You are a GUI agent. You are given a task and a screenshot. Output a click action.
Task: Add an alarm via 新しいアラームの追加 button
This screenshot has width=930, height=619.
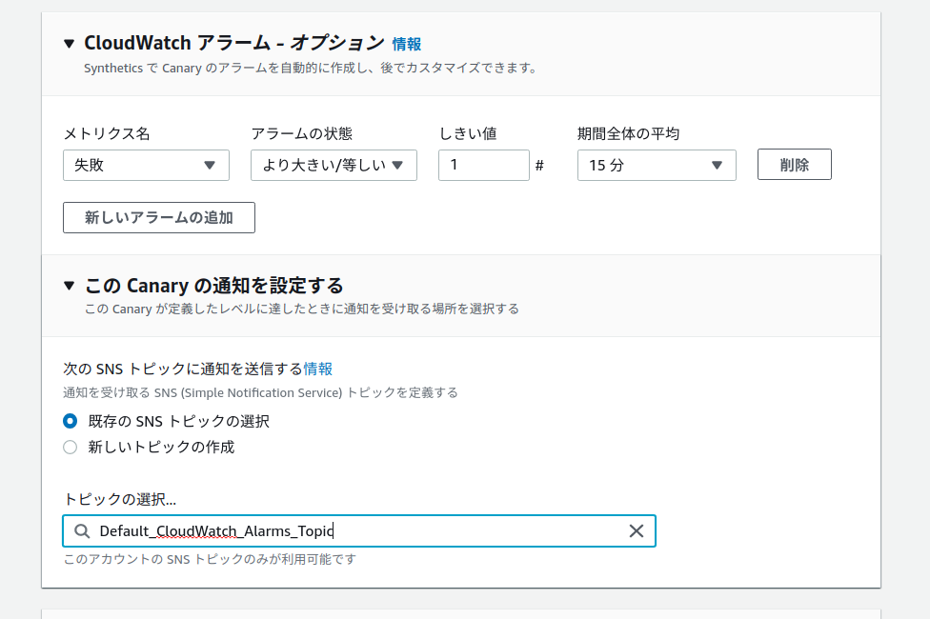coord(158,217)
